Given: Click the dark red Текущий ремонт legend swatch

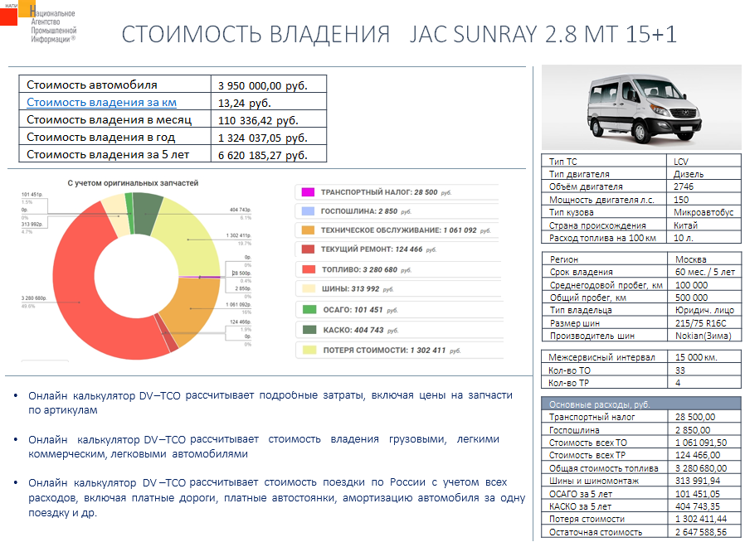Looking at the screenshot, I should pyautogui.click(x=308, y=249).
